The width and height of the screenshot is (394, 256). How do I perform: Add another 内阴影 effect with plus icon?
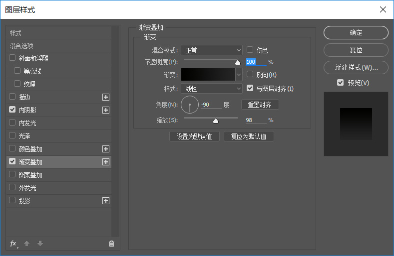tap(106, 110)
